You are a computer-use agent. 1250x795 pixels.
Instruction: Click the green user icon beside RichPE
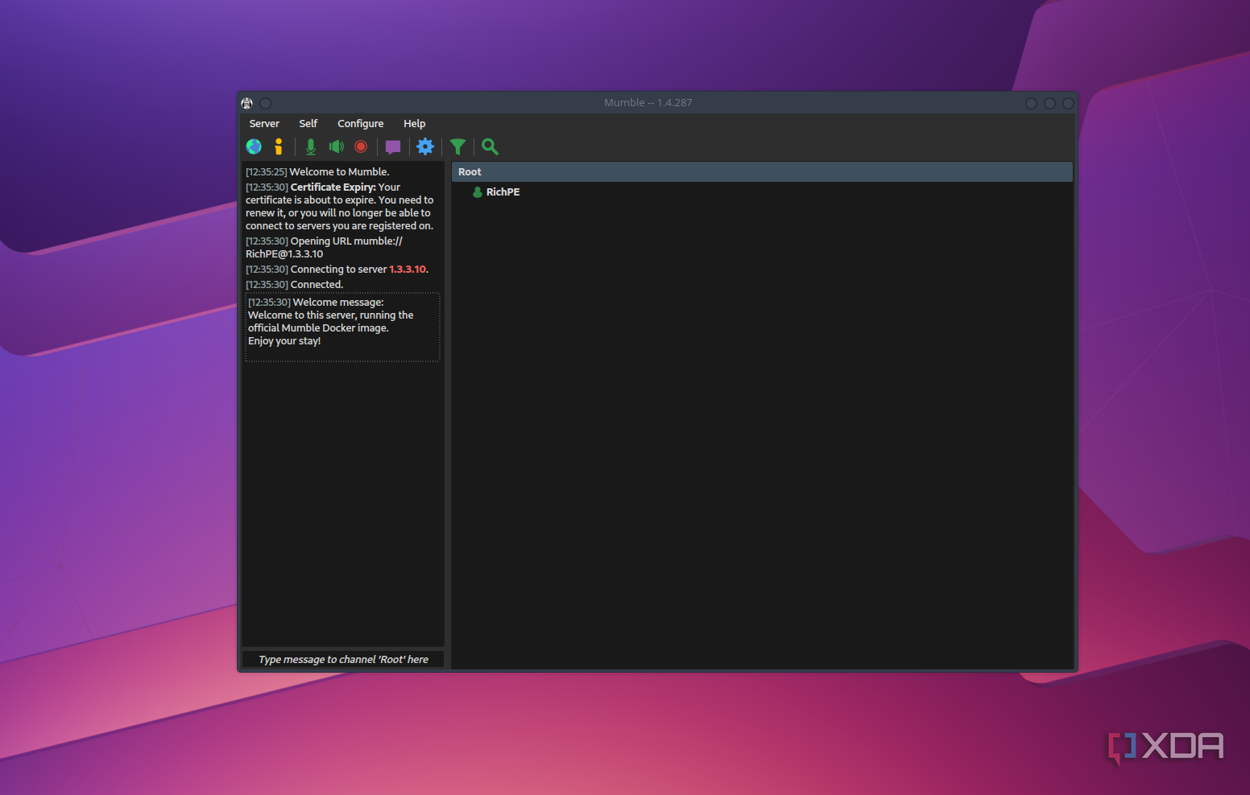point(478,192)
